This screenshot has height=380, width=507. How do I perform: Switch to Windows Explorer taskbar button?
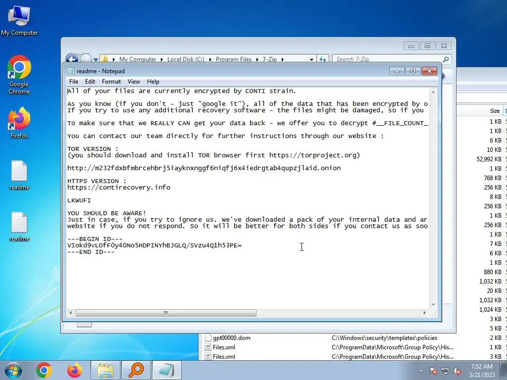[105, 370]
